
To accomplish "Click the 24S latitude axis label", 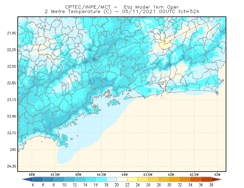I will pos(13,149).
